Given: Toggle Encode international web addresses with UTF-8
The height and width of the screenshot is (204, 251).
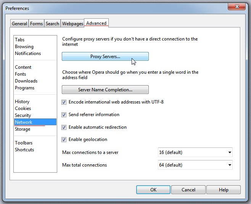Looking at the screenshot, I should coord(64,102).
